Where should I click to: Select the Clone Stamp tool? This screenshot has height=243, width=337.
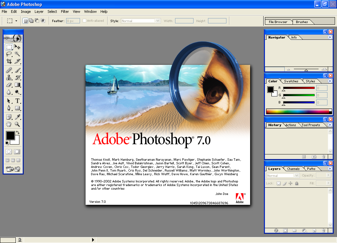pos(9,77)
